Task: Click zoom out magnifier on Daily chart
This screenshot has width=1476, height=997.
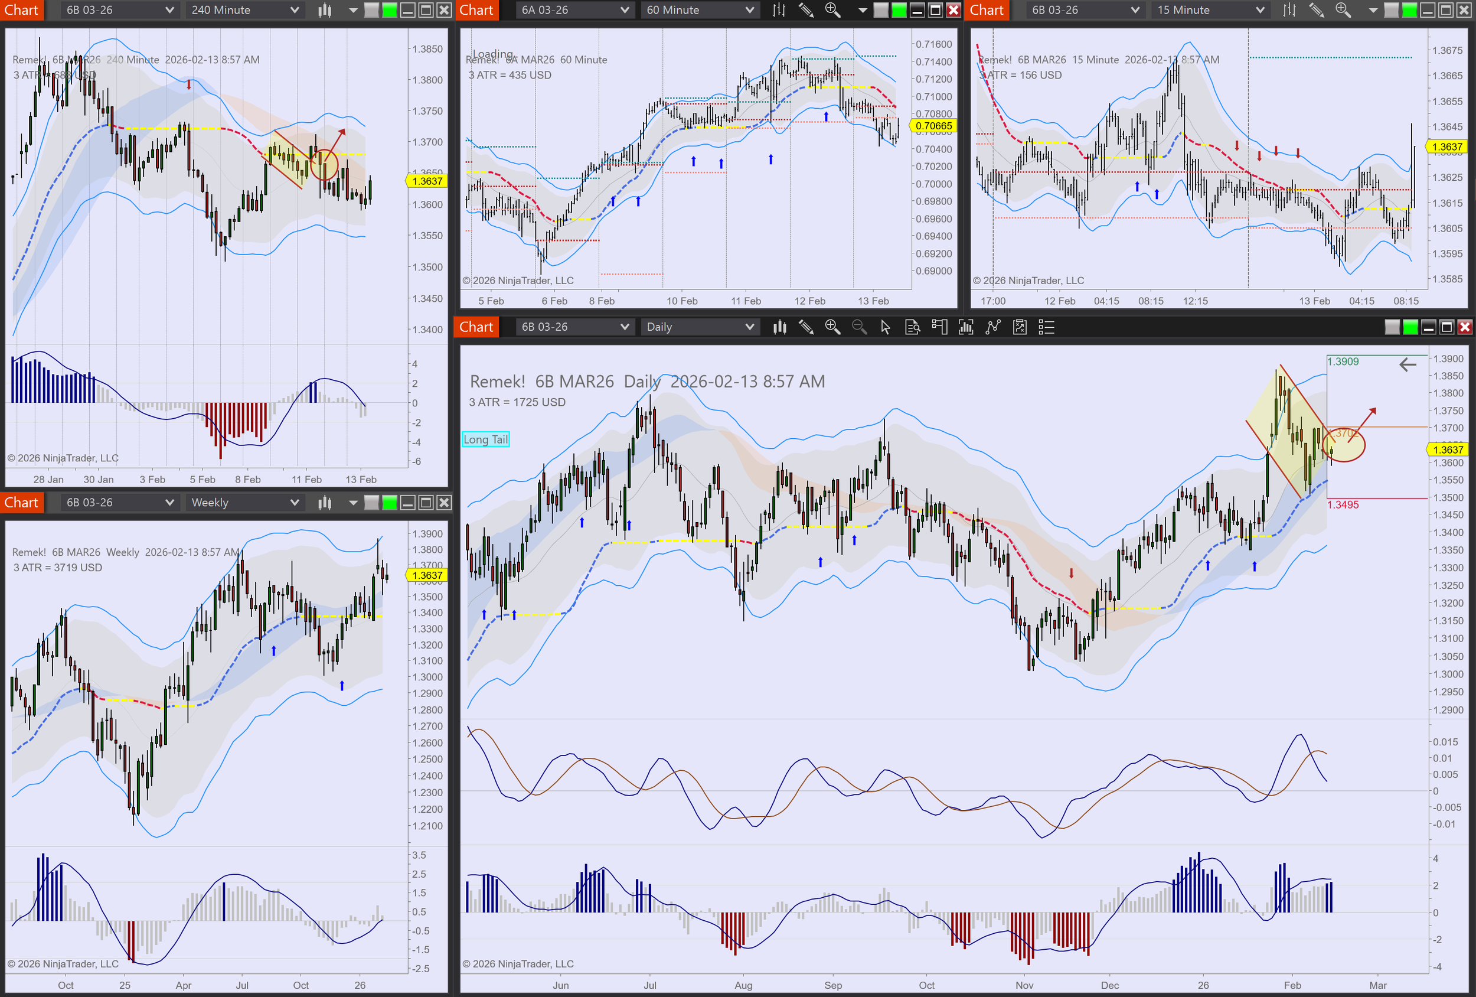Action: click(x=858, y=327)
